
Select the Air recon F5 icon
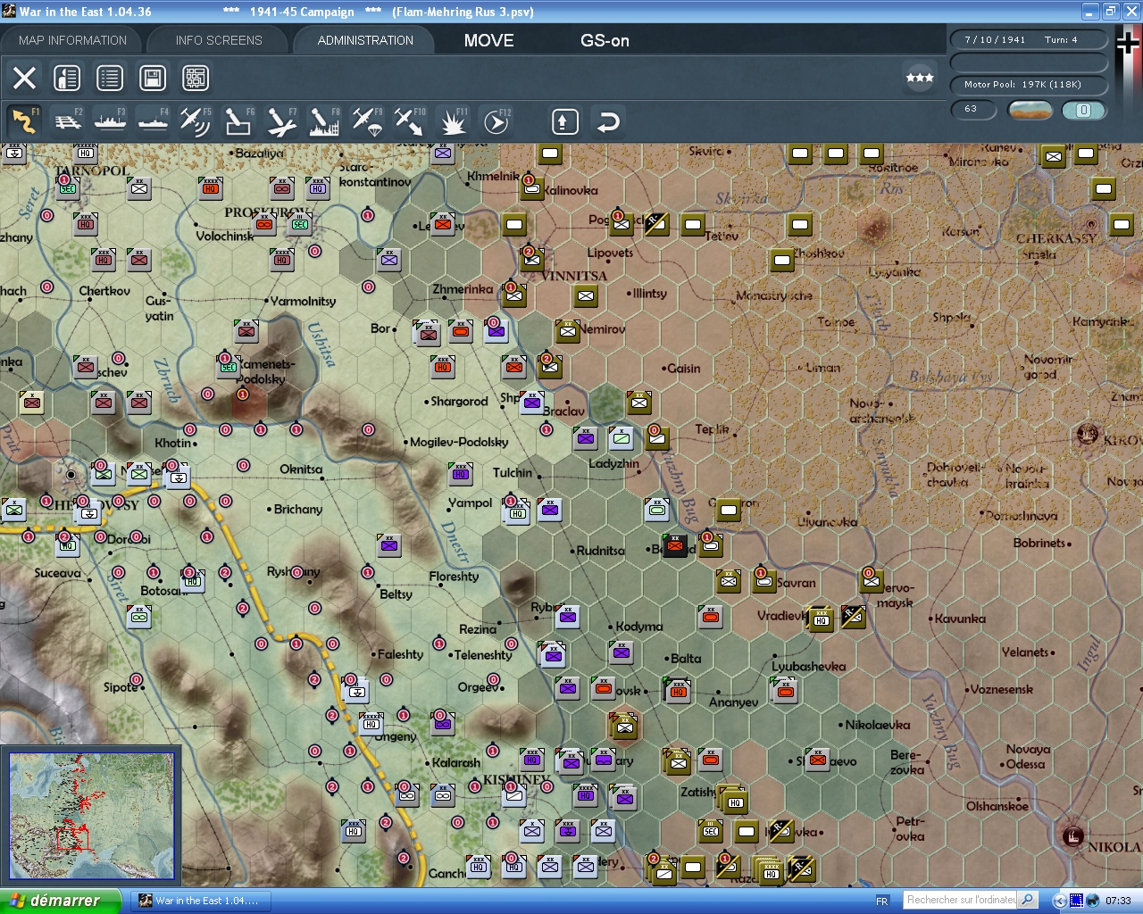pyautogui.click(x=196, y=120)
